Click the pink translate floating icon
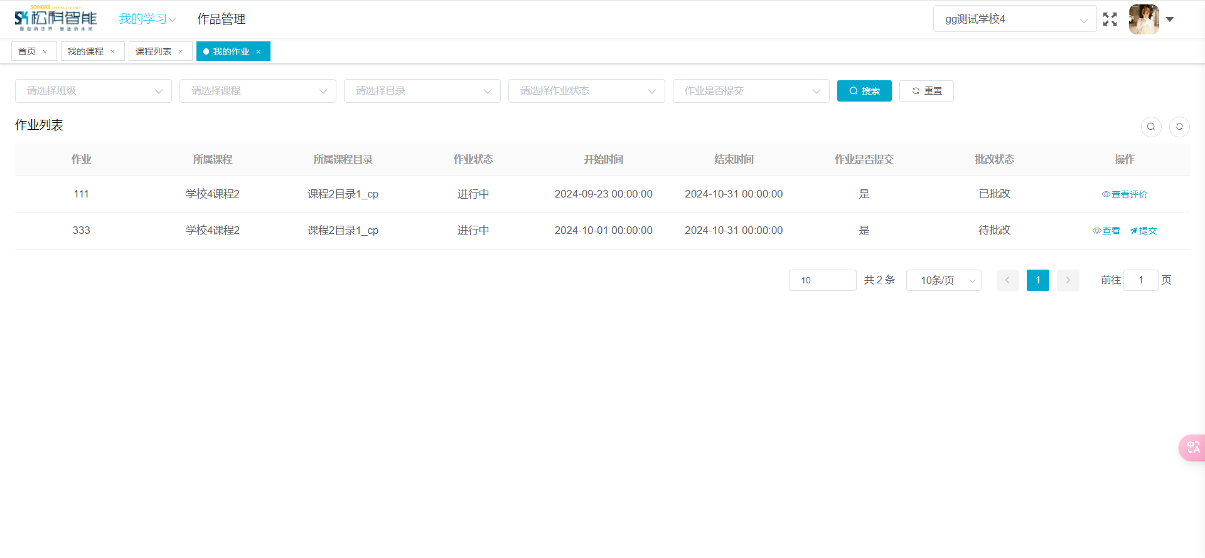 click(1192, 448)
